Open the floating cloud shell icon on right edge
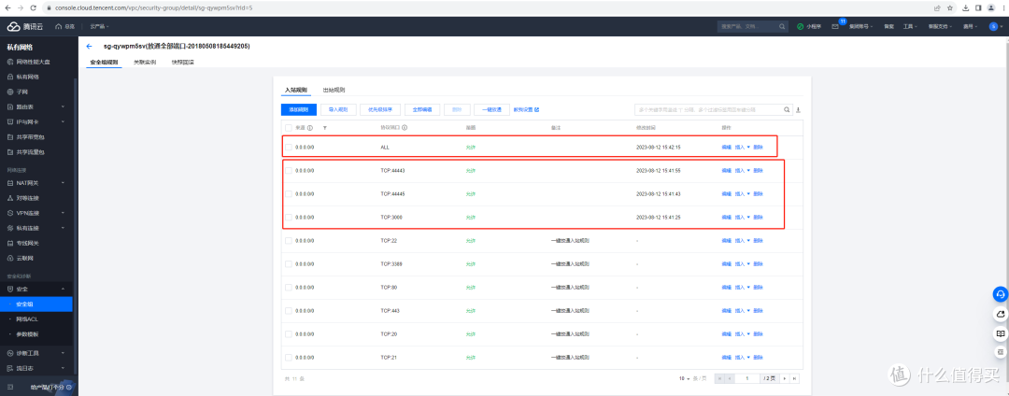The height and width of the screenshot is (396, 1009). tap(1000, 314)
